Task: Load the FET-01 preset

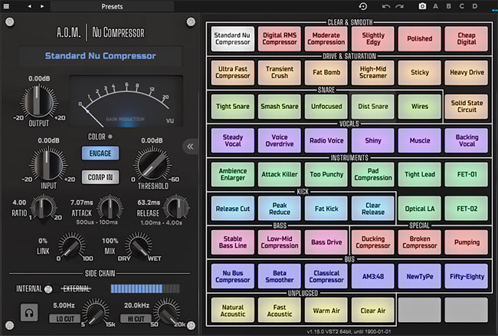Action: pyautogui.click(x=467, y=174)
